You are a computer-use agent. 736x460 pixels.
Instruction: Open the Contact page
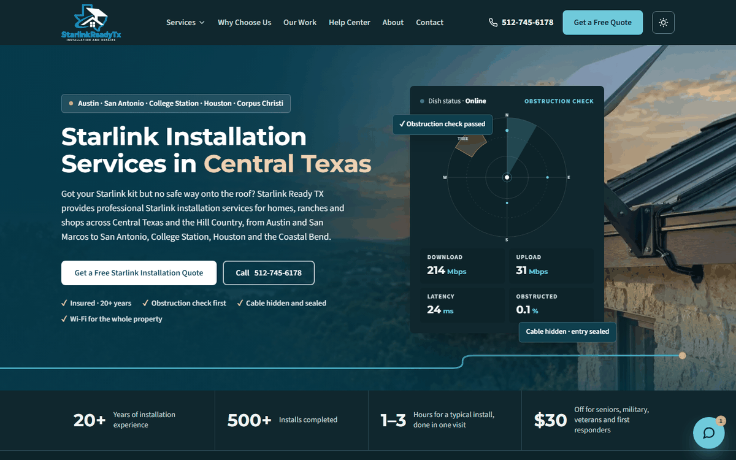429,22
